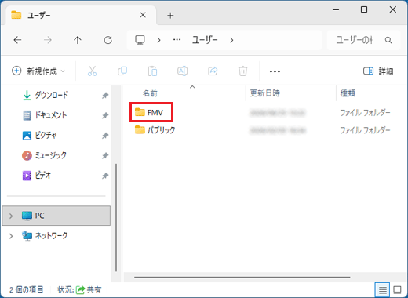The width and height of the screenshot is (408, 298).
Task: Switch to details list view button
Action: 382,289
